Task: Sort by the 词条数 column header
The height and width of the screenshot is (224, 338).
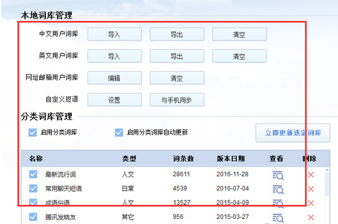Action: (183, 158)
